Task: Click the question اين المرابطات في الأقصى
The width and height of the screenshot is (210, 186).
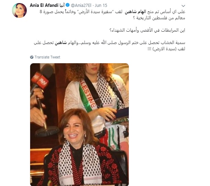Action: [147, 30]
